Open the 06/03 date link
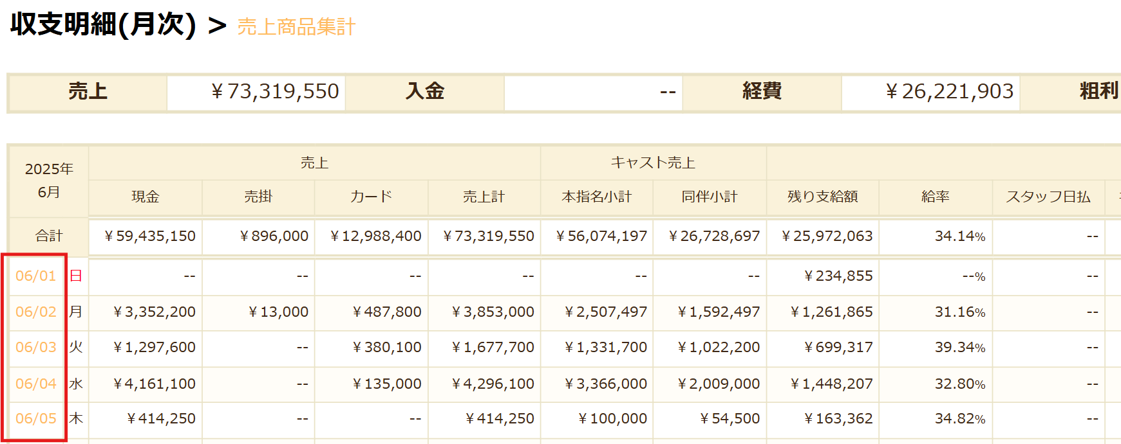 coord(36,347)
